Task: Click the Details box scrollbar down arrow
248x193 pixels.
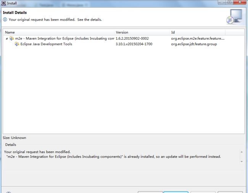Action: click(x=242, y=161)
